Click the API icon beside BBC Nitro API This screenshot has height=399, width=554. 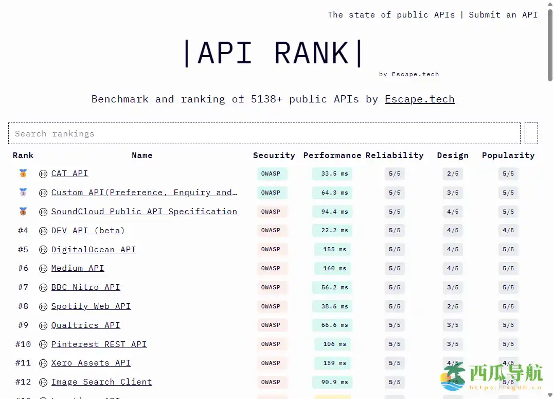pyautogui.click(x=43, y=287)
